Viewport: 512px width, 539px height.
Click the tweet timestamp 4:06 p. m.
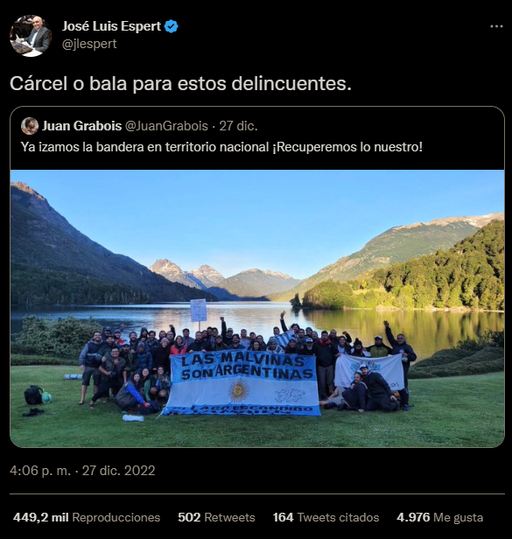click(40, 471)
